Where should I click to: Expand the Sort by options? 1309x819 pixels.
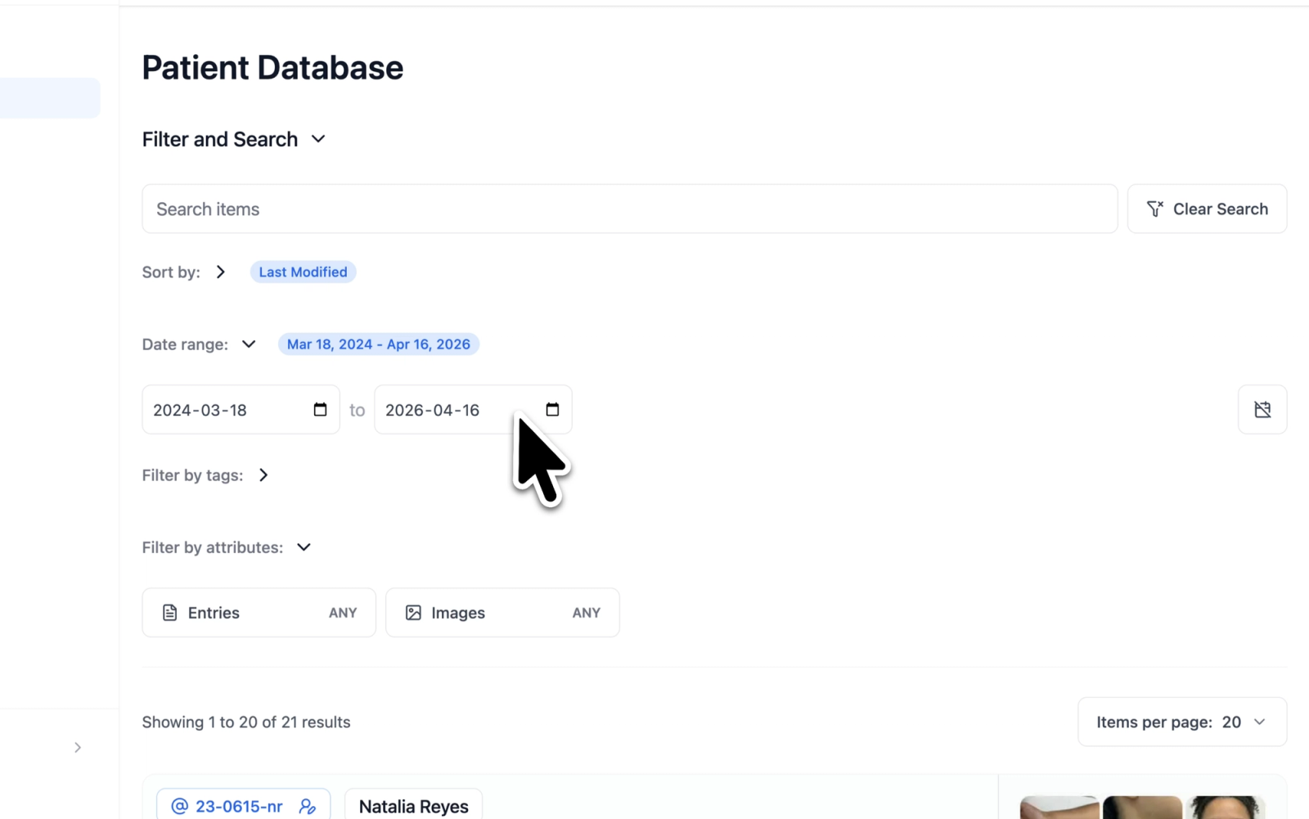tap(221, 272)
